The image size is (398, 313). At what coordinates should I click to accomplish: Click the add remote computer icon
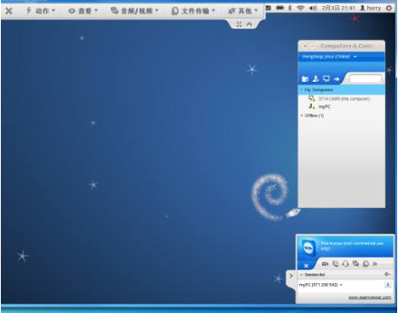pos(326,78)
